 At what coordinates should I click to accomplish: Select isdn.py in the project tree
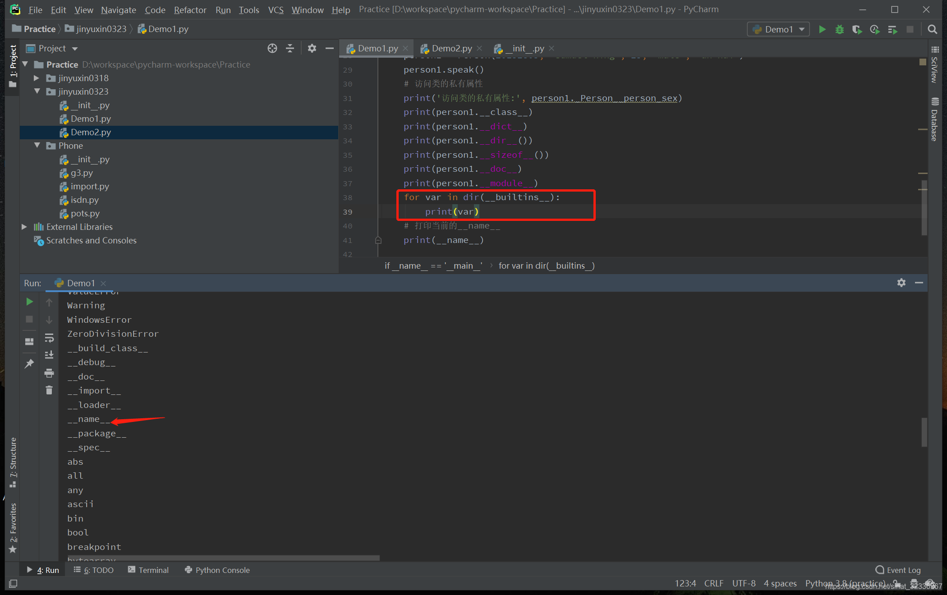[x=84, y=200]
